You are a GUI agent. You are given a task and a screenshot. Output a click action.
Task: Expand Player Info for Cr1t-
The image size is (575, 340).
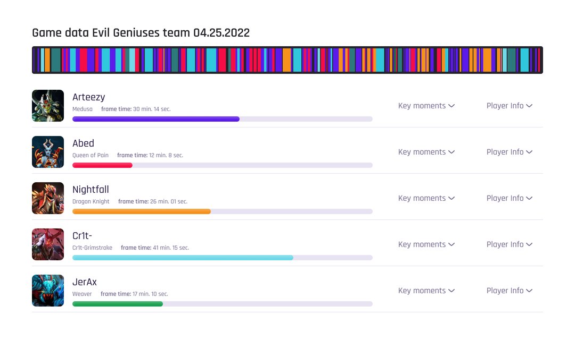510,244
